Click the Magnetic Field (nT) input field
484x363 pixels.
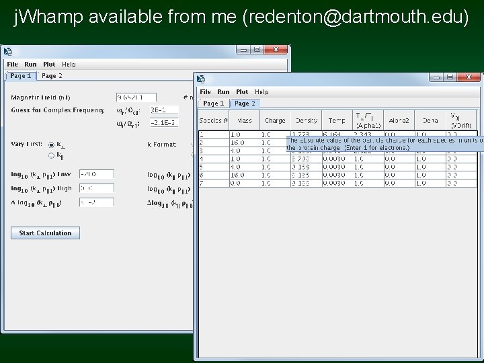tap(136, 97)
